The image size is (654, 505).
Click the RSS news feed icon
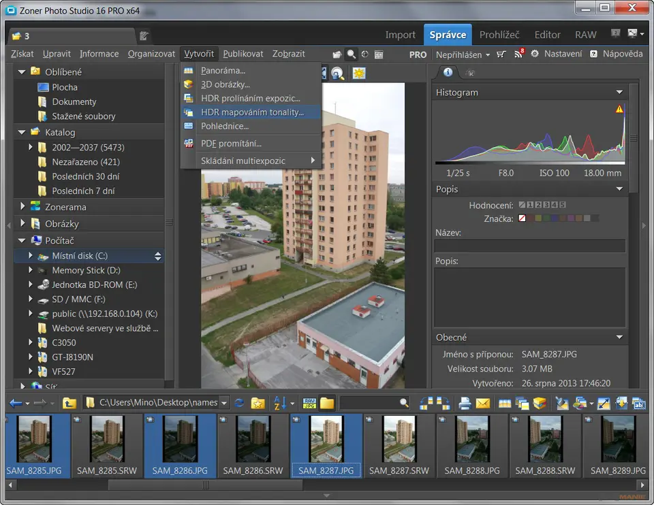(518, 54)
